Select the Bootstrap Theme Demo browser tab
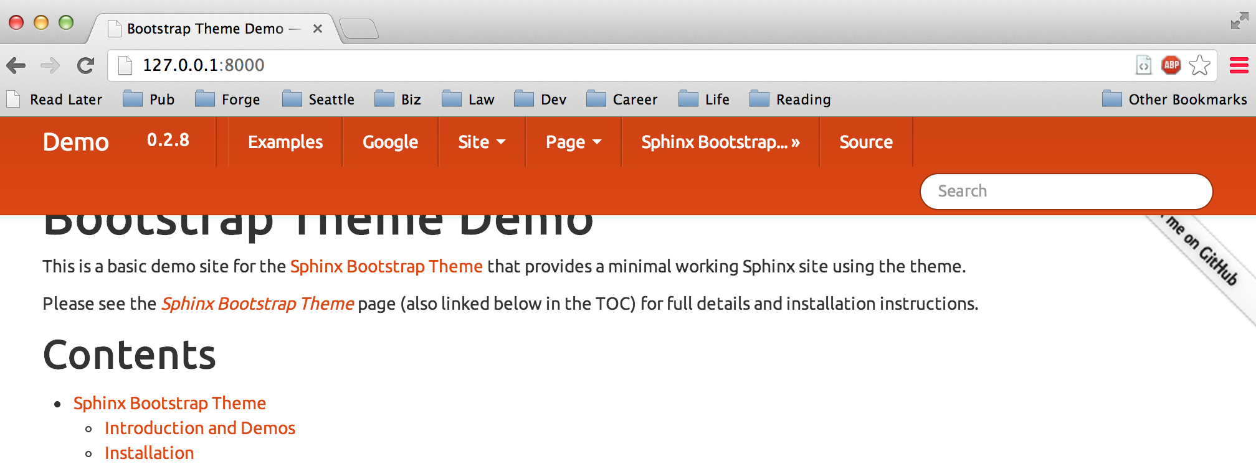 pyautogui.click(x=214, y=29)
